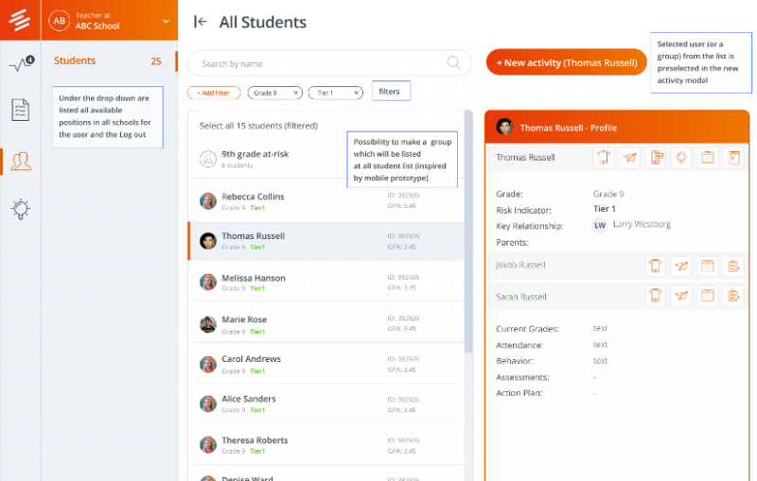Click New activity (Thomas Russell) button

[x=566, y=62]
